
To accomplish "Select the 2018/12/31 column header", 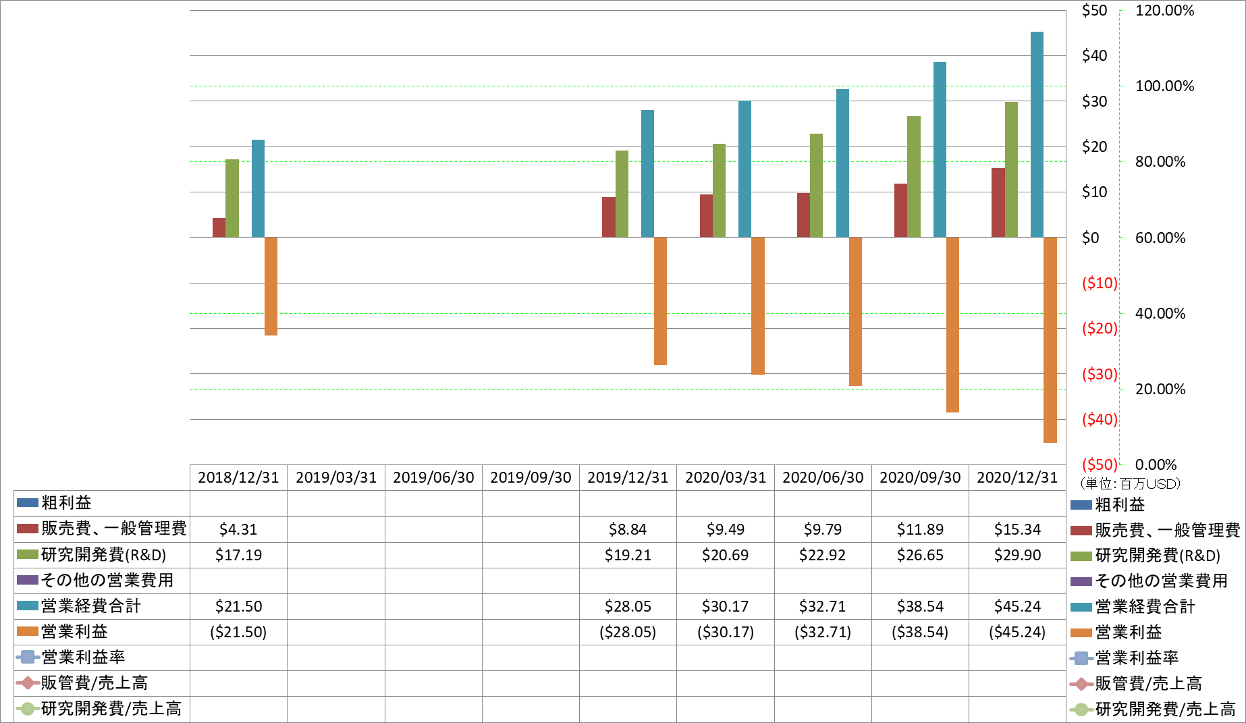I will 238,477.
